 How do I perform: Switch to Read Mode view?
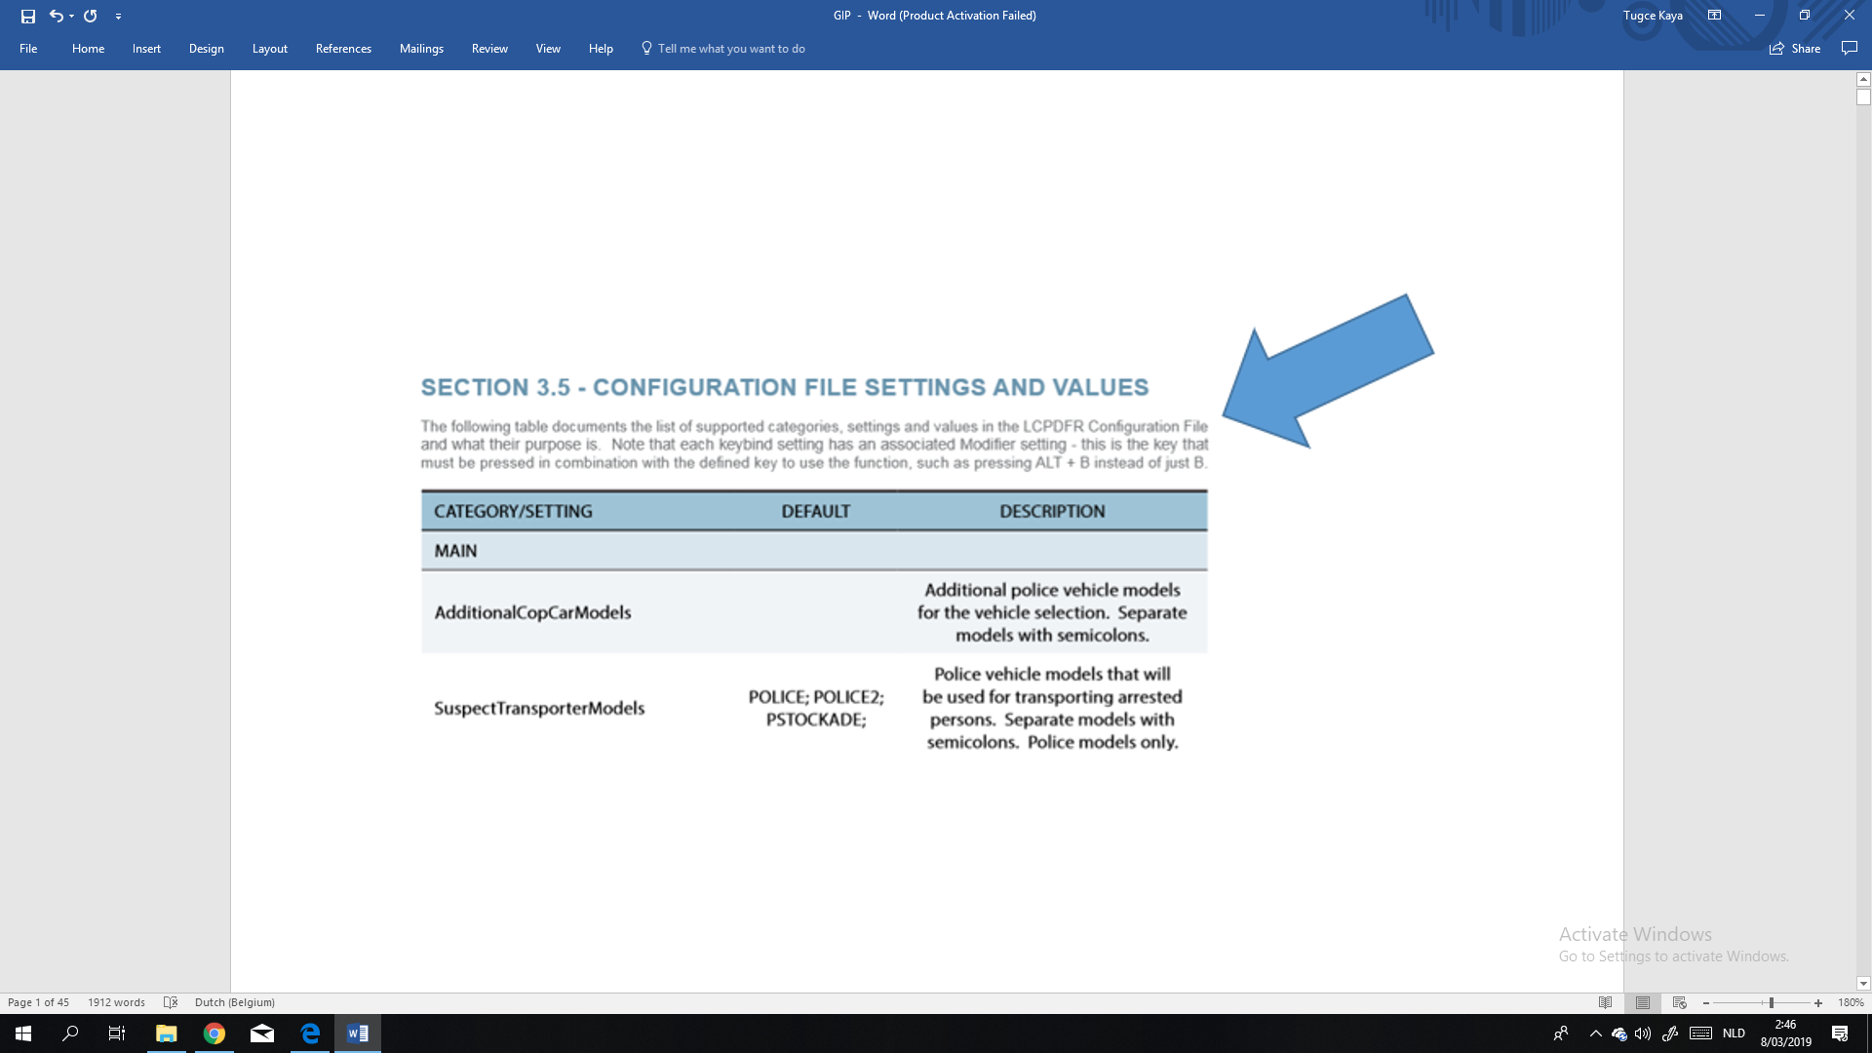[1606, 1002]
